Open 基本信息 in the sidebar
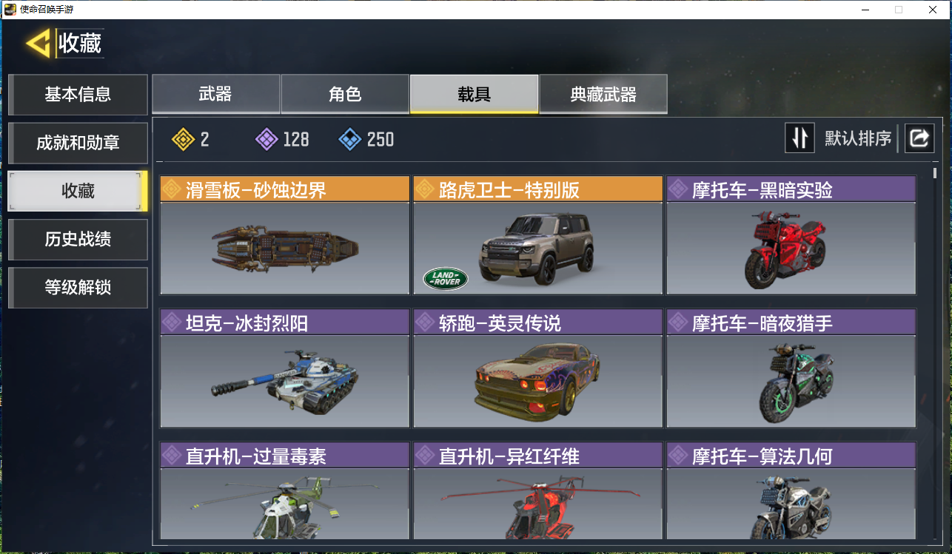This screenshot has width=952, height=554. [78, 94]
